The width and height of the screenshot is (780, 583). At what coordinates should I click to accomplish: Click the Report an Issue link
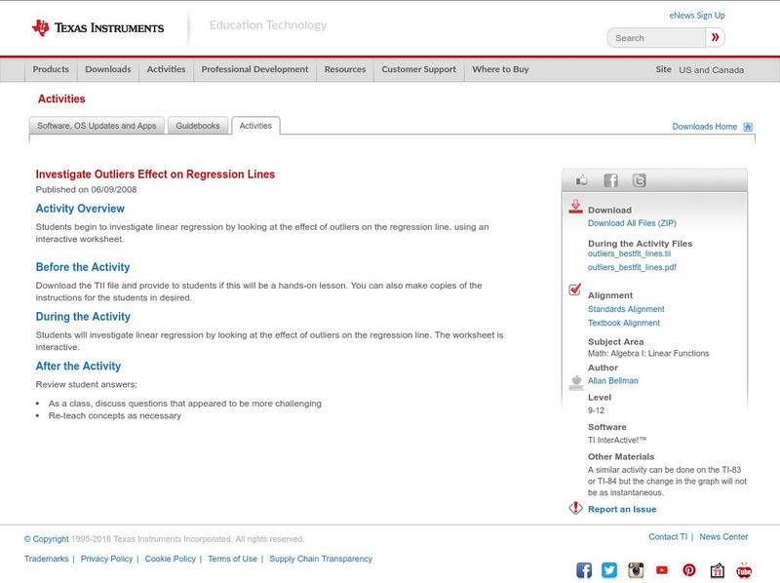[622, 509]
